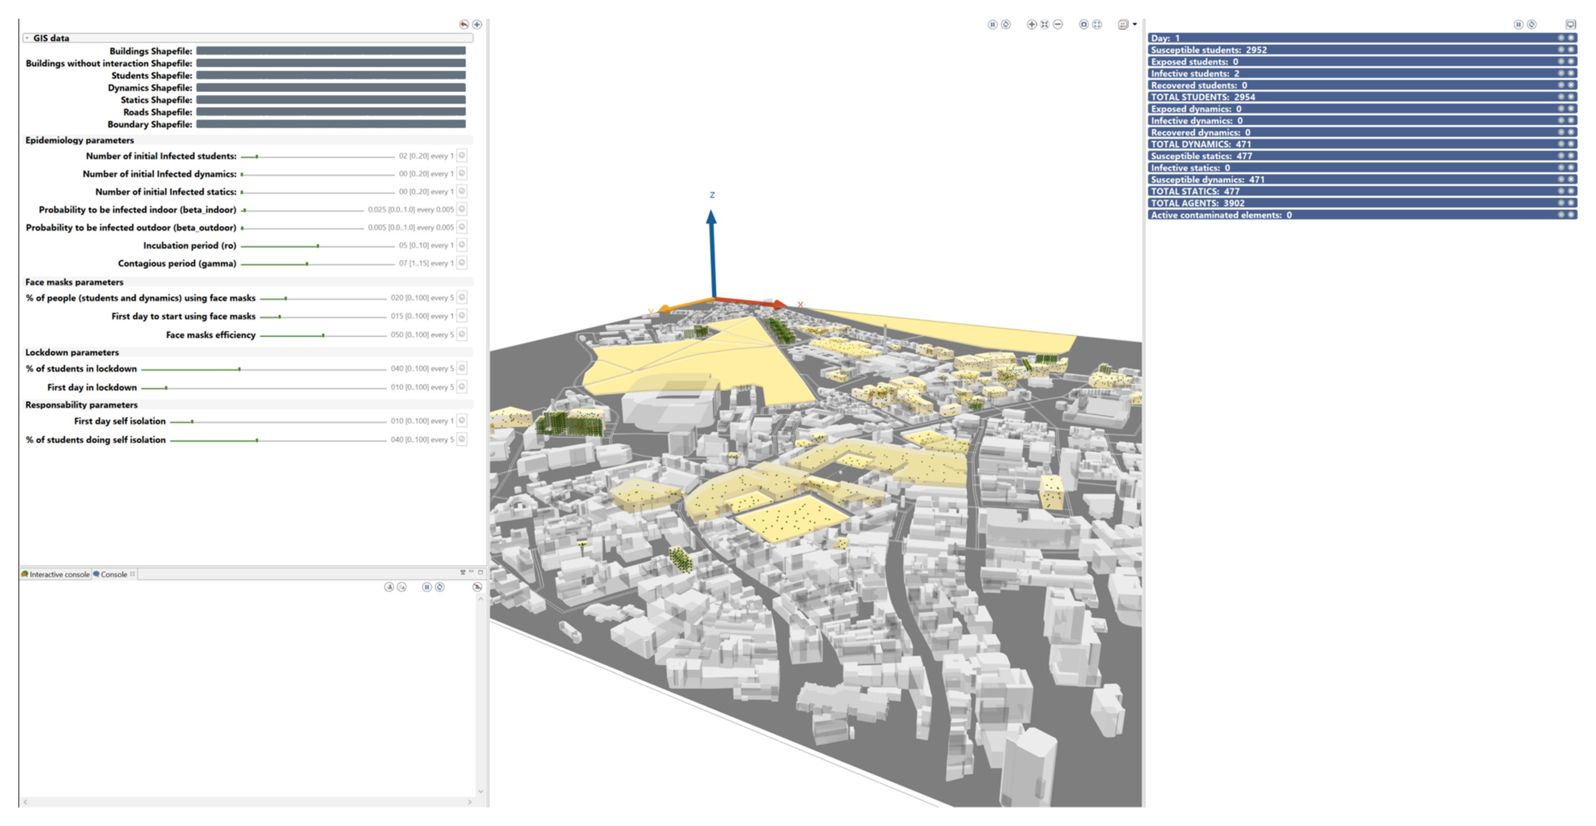Click the Roads Shapefile path field

pos(330,112)
